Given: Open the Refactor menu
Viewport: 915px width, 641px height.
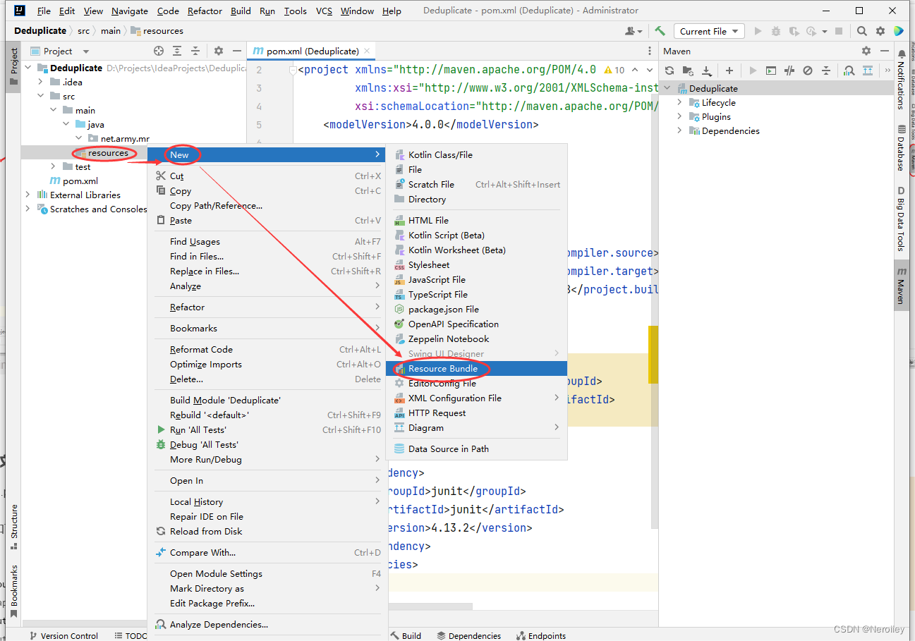Looking at the screenshot, I should click(x=203, y=11).
